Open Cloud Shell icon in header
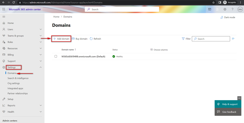244x123 pixels. click(210, 9)
